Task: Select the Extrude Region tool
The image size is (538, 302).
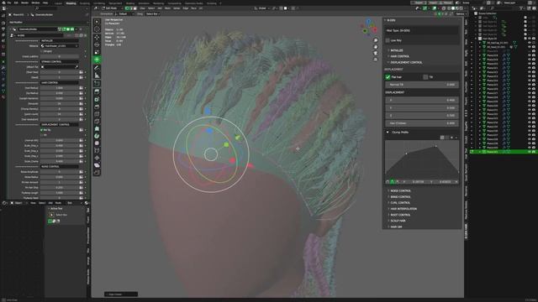Action: coord(98,91)
